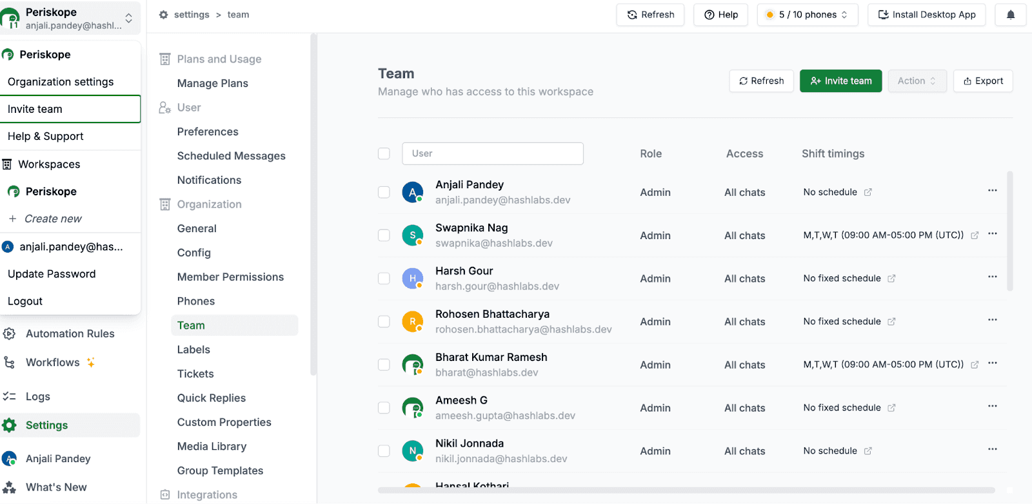Open more options for Bharat Kumar Ramesh
This screenshot has height=504, width=1032.
coord(992,363)
